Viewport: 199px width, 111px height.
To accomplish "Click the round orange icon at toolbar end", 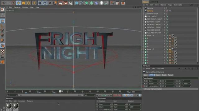I will point(123,3).
